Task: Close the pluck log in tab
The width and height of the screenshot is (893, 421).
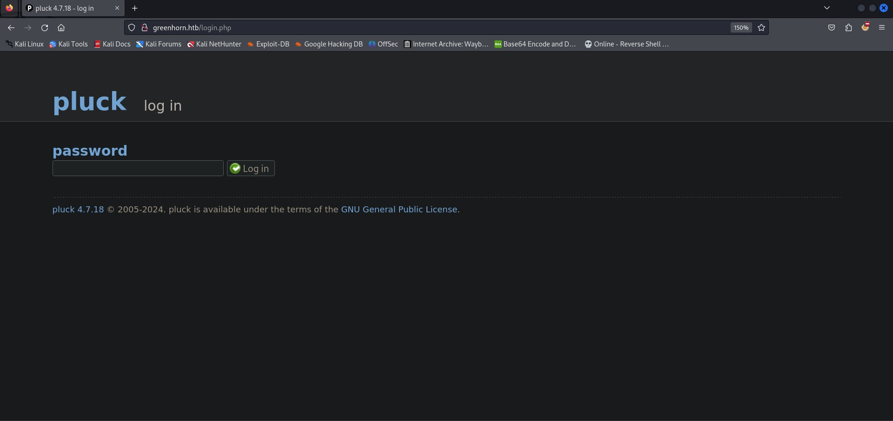Action: [x=117, y=8]
